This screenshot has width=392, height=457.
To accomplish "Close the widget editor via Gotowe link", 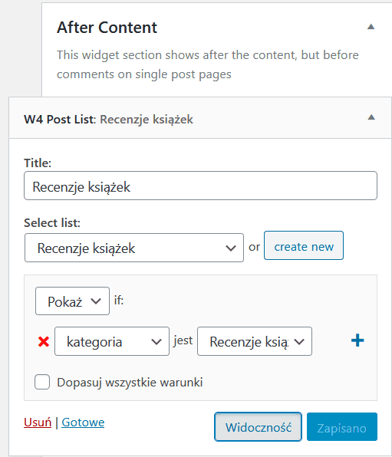I will click(x=83, y=422).
